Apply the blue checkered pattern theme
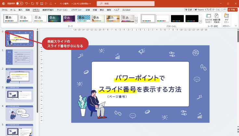The image size is (239, 136). click(84, 18)
